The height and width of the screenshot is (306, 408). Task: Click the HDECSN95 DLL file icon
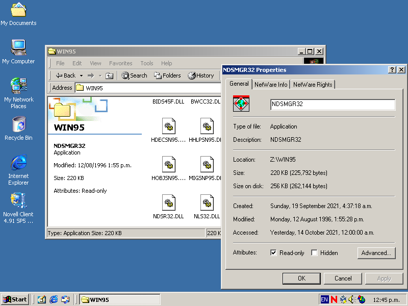point(168,126)
